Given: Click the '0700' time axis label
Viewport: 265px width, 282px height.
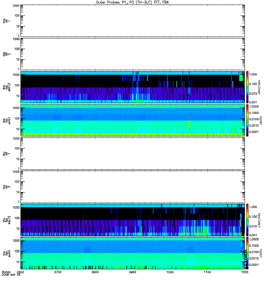Looking at the screenshot, I should click(x=58, y=272).
